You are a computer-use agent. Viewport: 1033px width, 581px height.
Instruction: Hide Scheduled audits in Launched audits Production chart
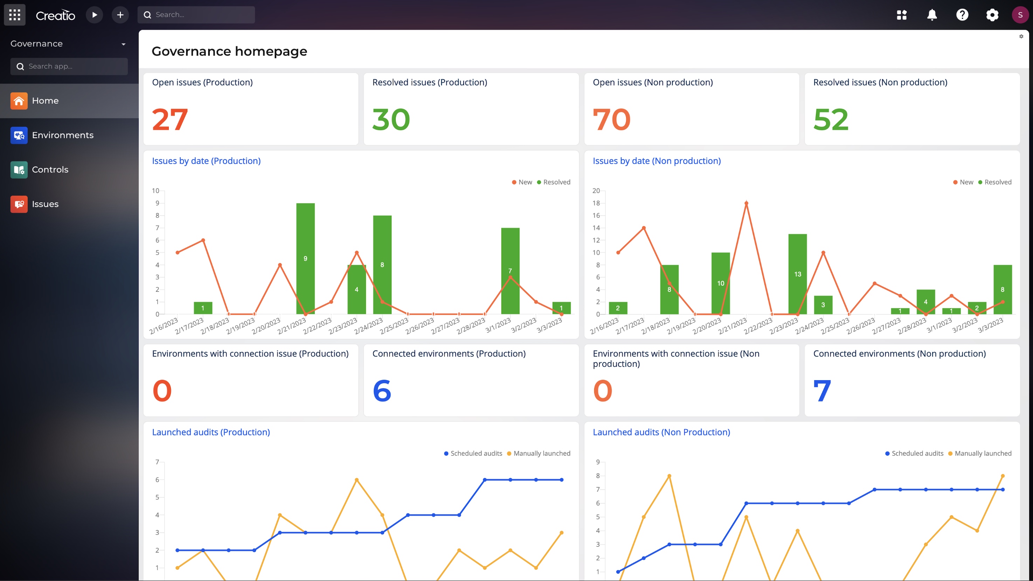pos(472,453)
